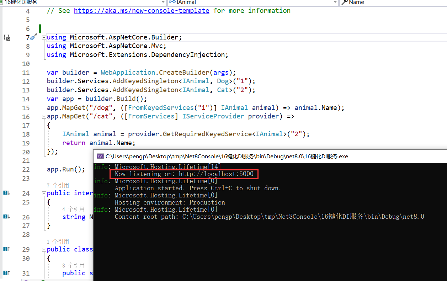Click 'Now listening on: http://localhost:5000' in the console

click(184, 174)
